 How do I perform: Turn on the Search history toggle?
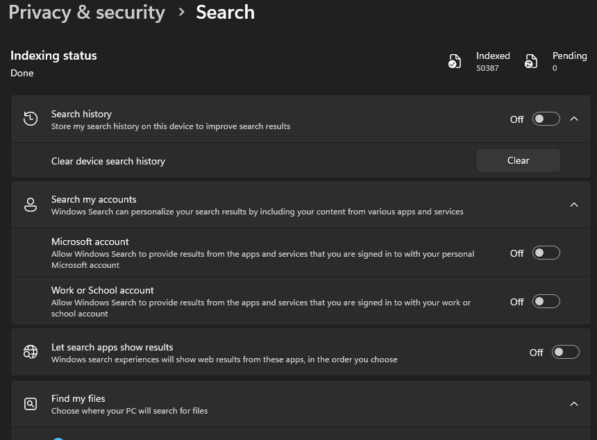pyautogui.click(x=546, y=119)
